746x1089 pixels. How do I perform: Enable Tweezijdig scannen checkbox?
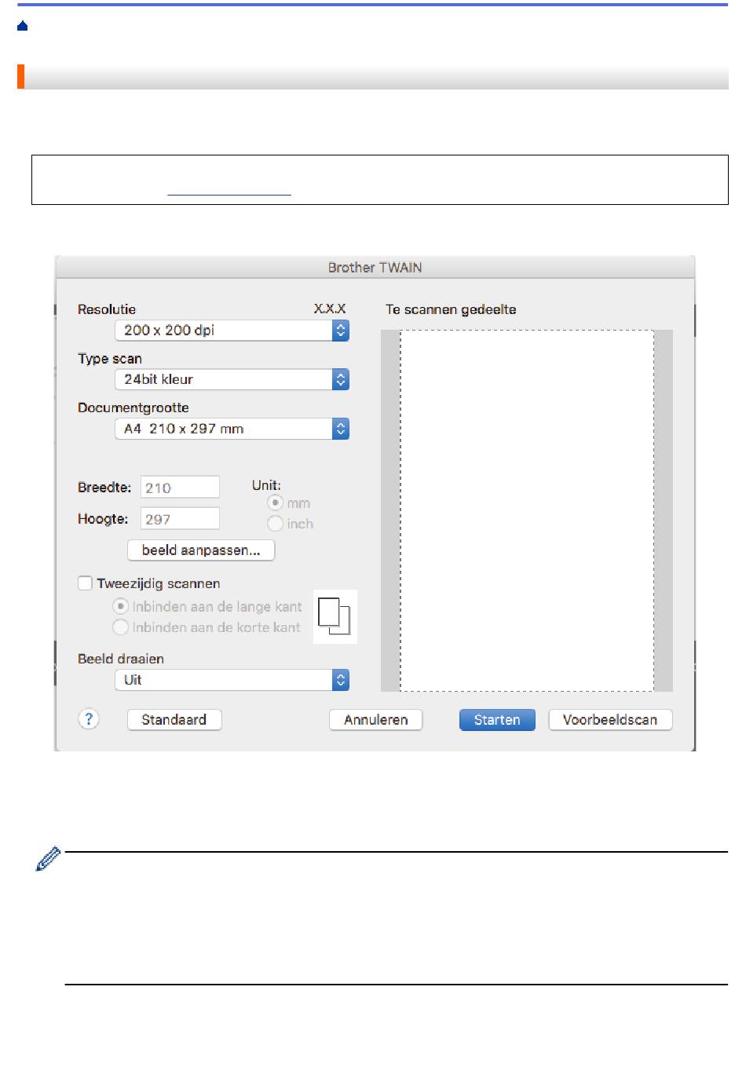[x=86, y=583]
